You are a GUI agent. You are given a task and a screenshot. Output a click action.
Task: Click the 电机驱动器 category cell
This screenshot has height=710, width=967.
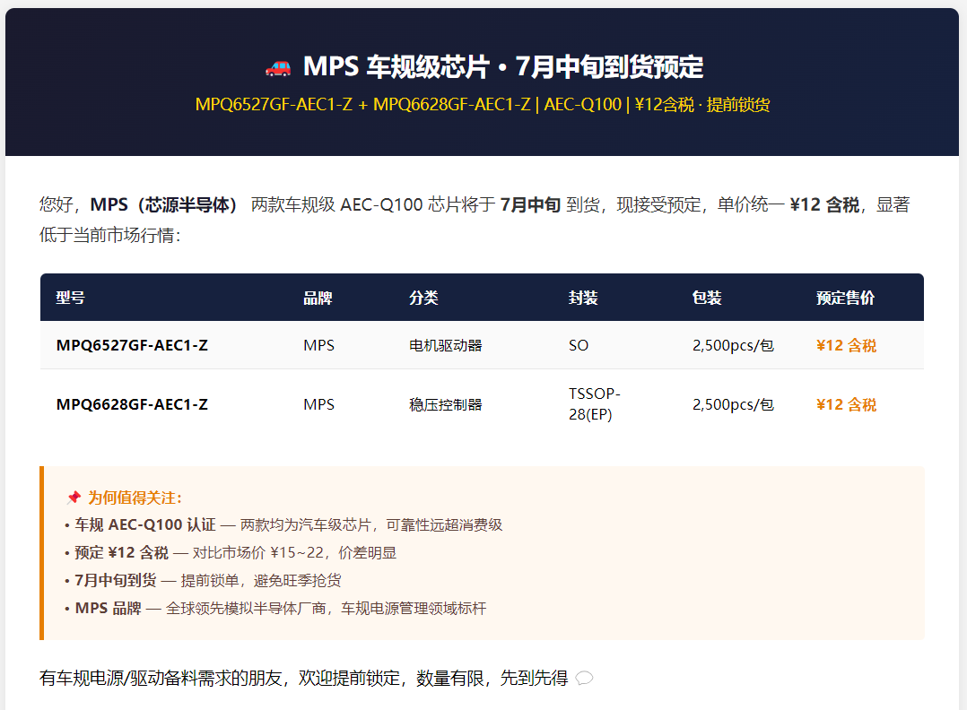coord(445,345)
